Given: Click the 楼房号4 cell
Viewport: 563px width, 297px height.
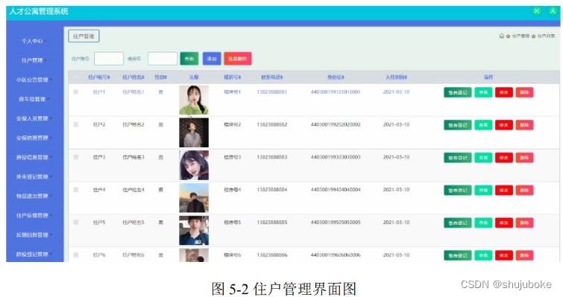Looking at the screenshot, I should [233, 190].
